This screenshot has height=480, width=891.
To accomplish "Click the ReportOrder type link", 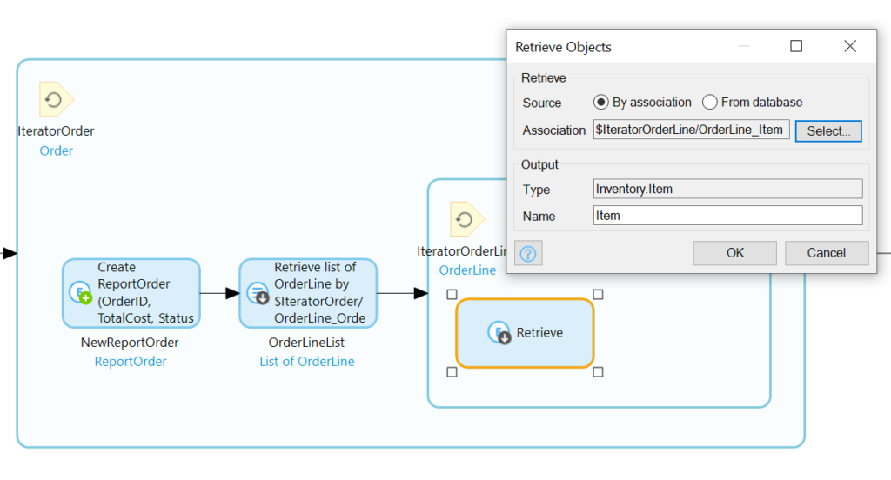I will [x=131, y=362].
